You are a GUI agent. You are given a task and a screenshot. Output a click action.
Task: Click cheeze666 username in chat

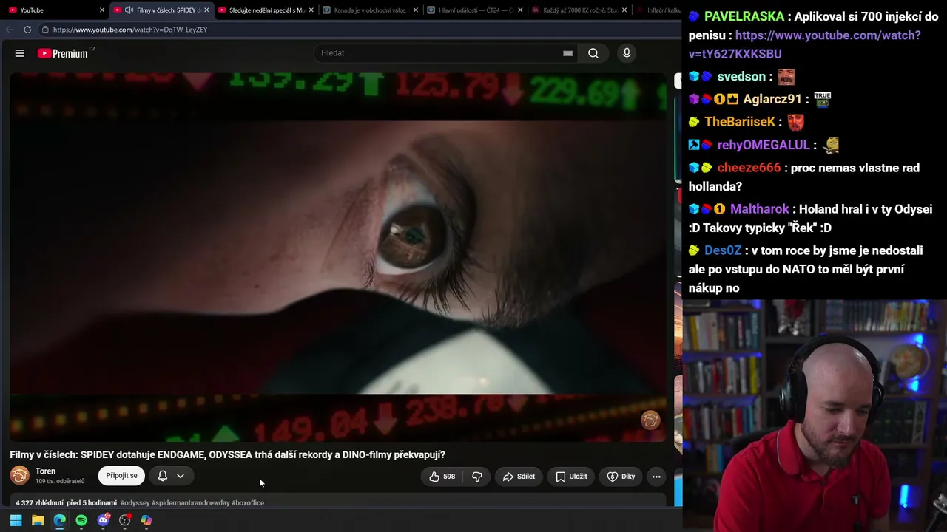tap(749, 168)
